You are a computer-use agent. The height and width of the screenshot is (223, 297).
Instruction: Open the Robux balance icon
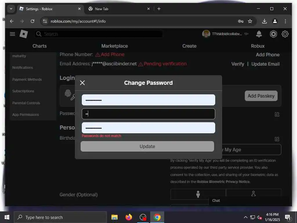pos(273,34)
